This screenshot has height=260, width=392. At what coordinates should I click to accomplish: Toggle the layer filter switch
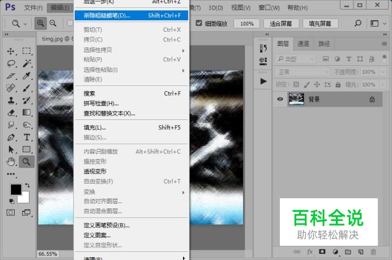(x=384, y=58)
